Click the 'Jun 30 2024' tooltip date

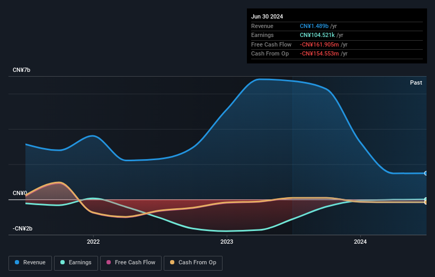(x=267, y=16)
